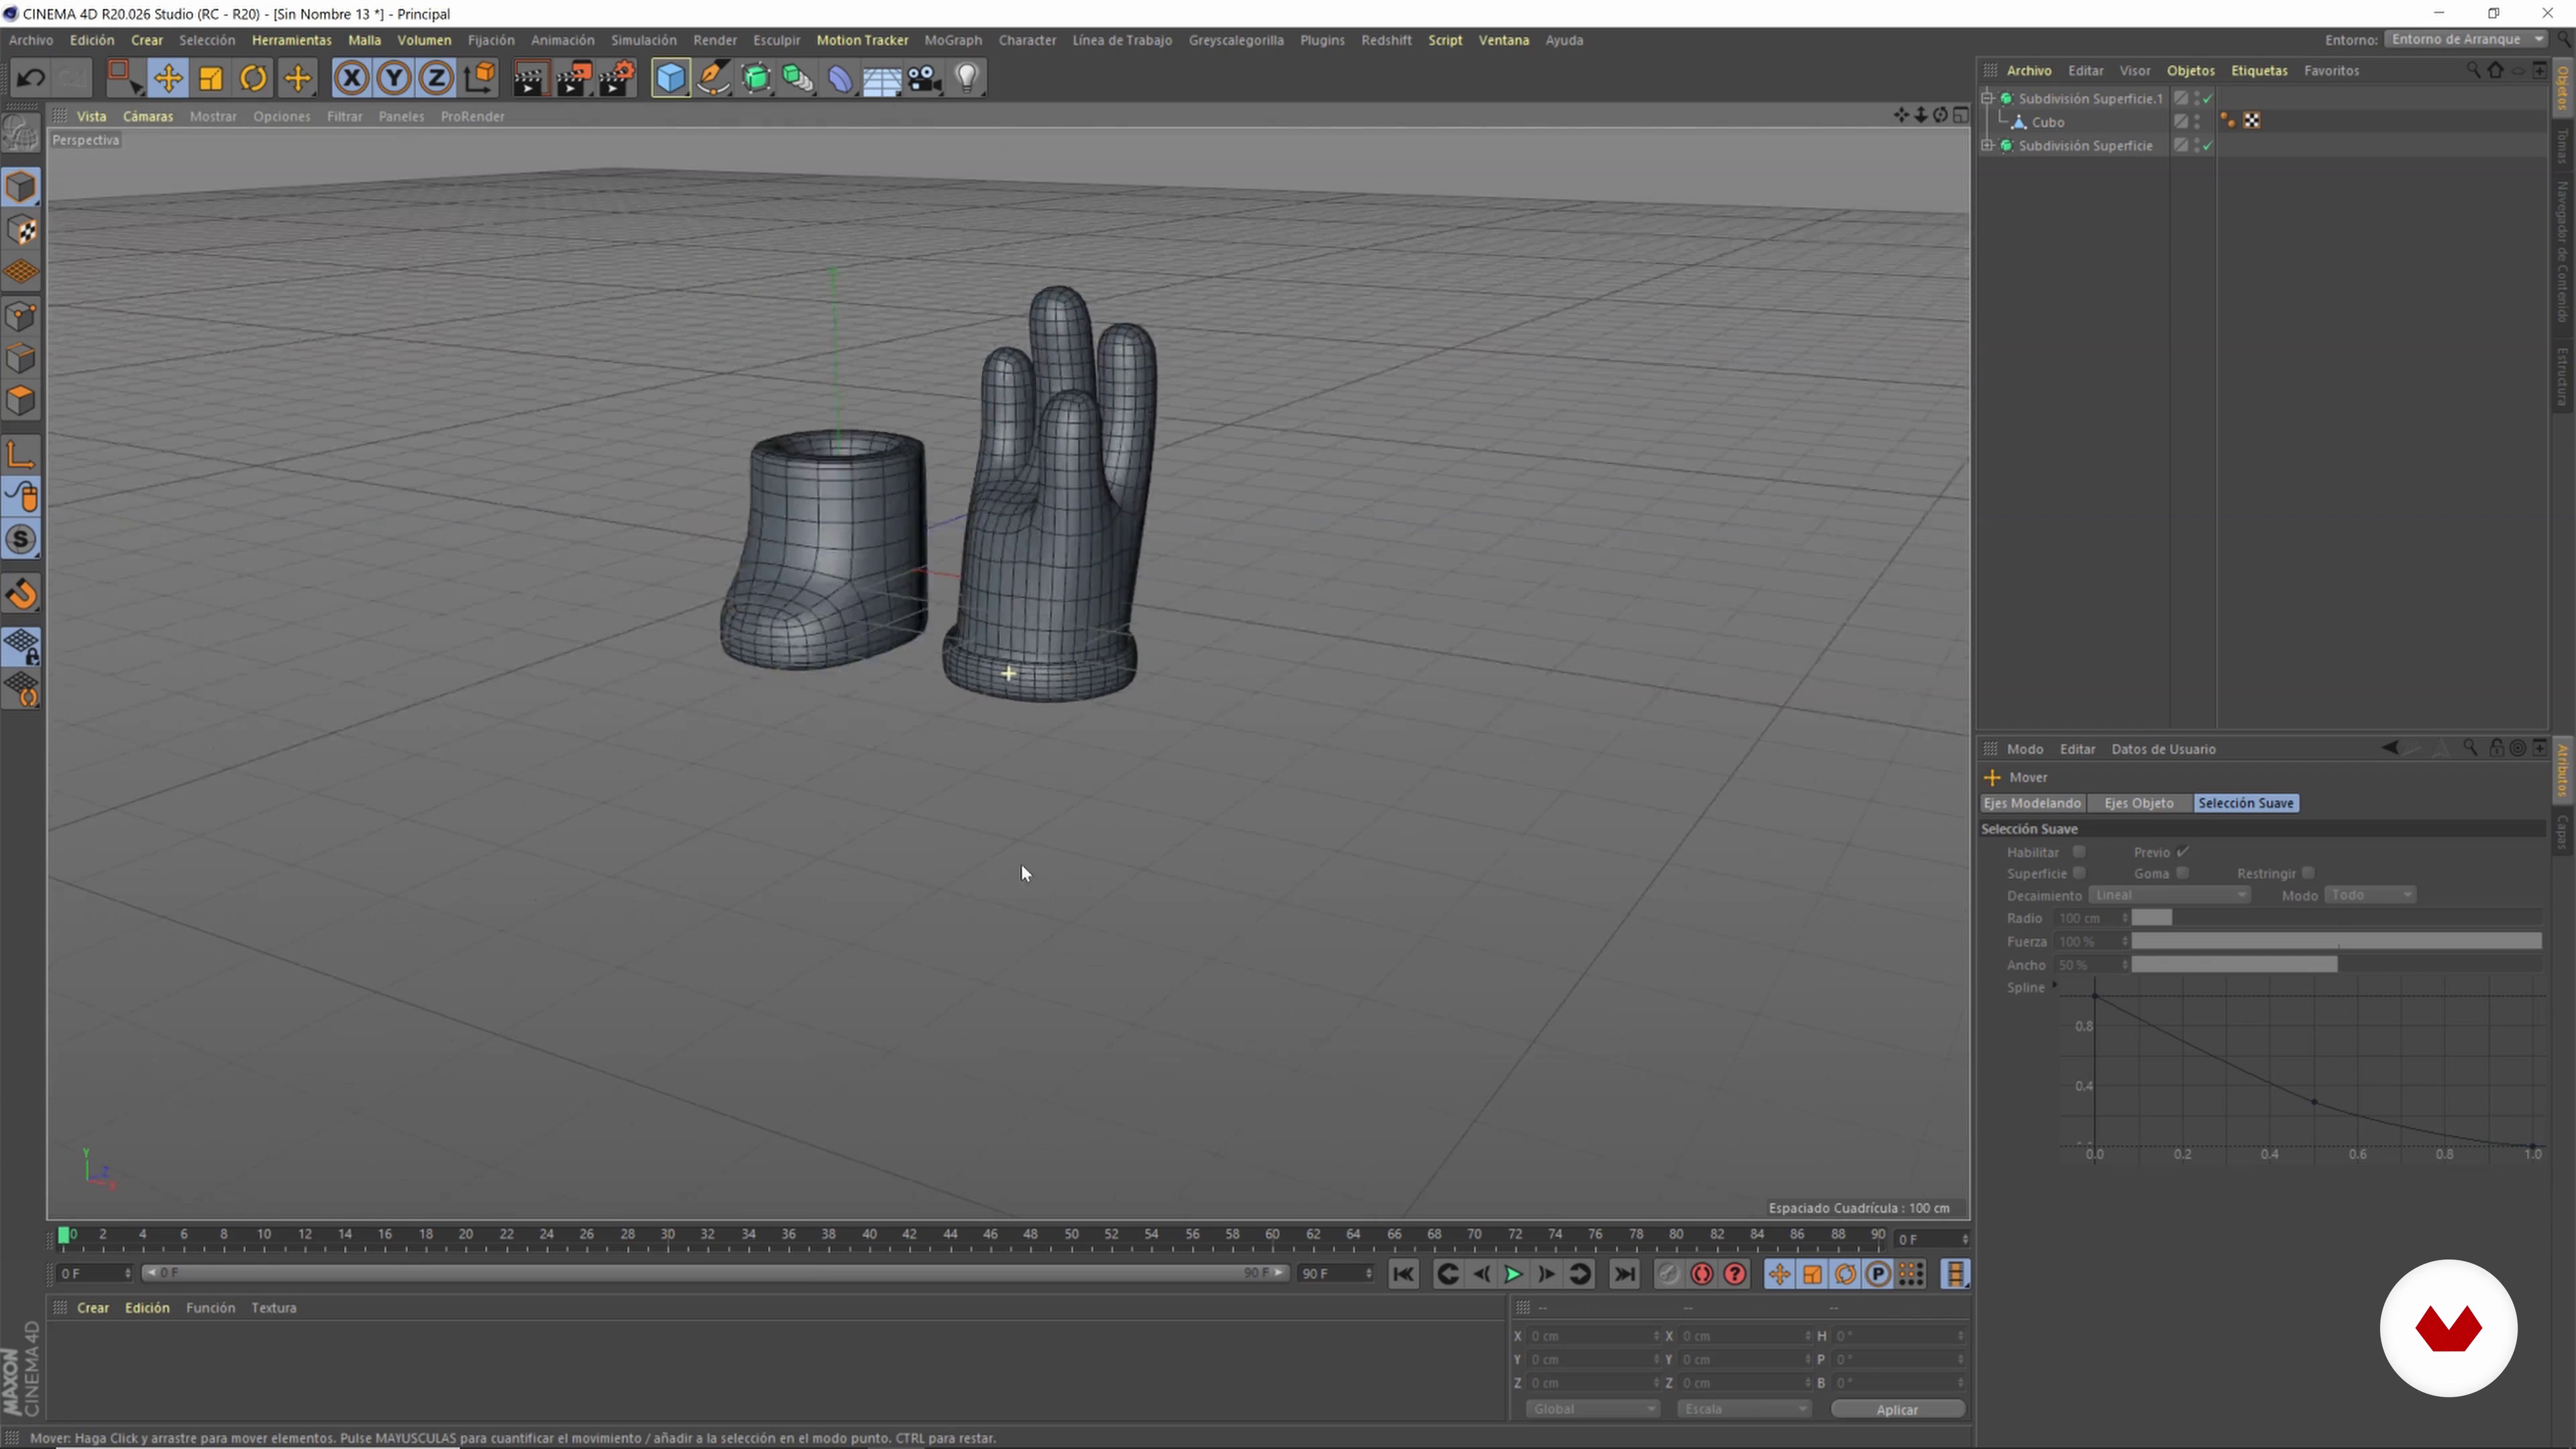Image resolution: width=2576 pixels, height=1449 pixels.
Task: Select the Scale tool icon
Action: (211, 78)
